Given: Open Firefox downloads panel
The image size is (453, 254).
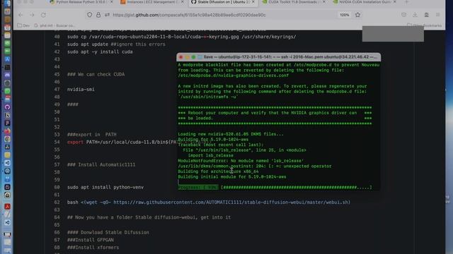Looking at the screenshot, I should click(x=415, y=15).
